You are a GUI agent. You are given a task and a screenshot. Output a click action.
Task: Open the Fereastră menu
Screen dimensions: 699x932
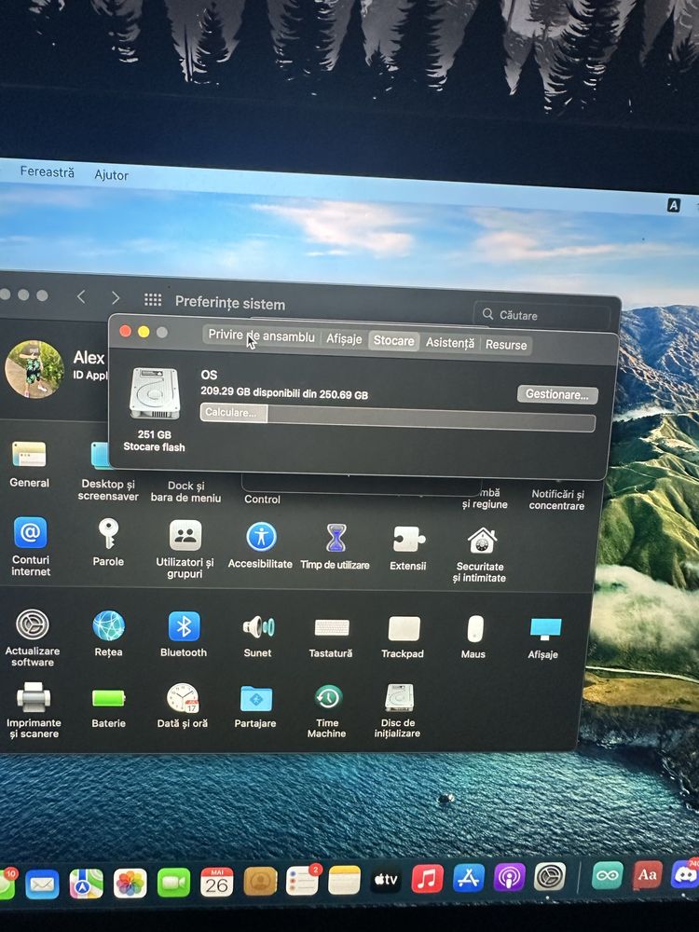[x=47, y=171]
